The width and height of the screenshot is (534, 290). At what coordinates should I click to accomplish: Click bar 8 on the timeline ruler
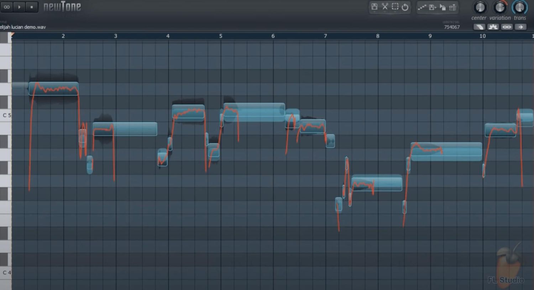pos(378,36)
